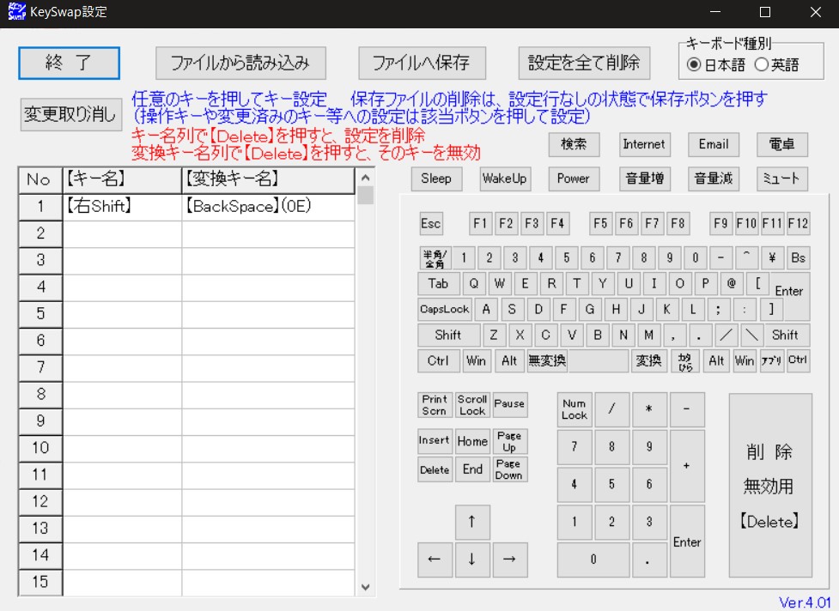Click the 半角/全角 key
The height and width of the screenshot is (611, 839).
[x=435, y=257]
